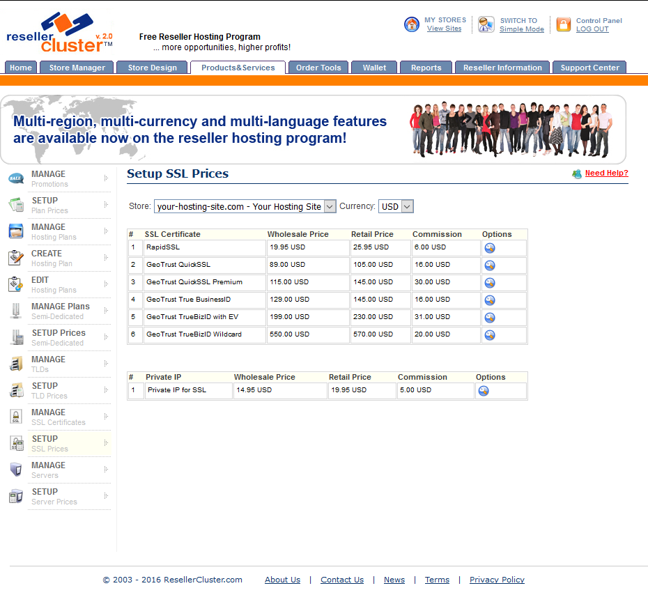Open the Store selection dropdown
Image resolution: width=648 pixels, height=595 pixels.
pos(245,206)
